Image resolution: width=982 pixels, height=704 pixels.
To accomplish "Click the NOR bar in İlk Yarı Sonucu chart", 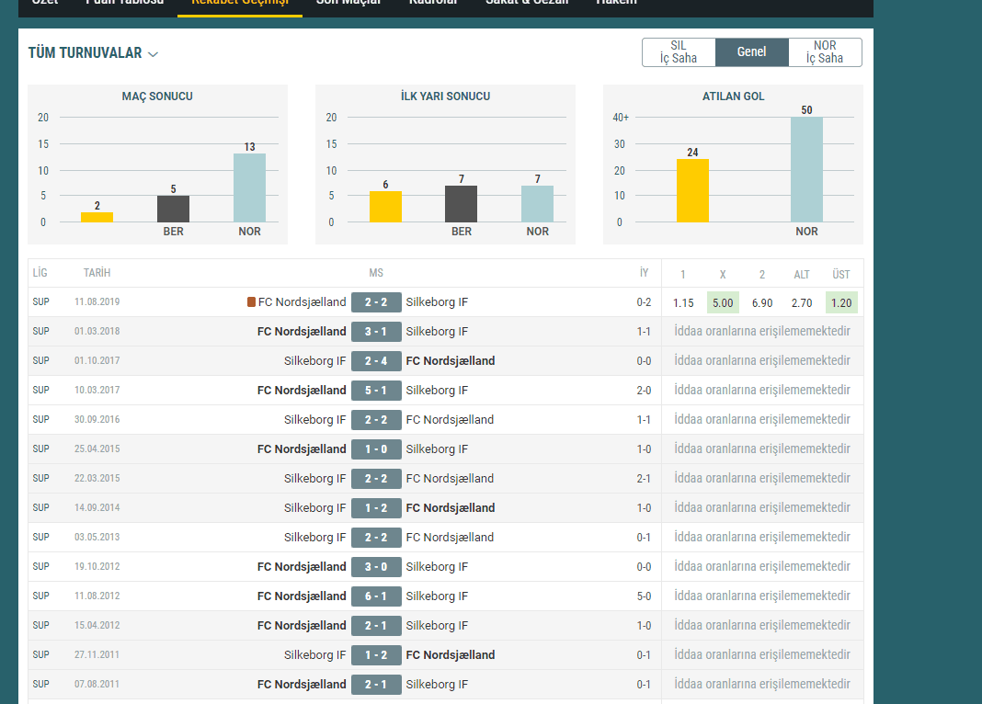I will [537, 204].
